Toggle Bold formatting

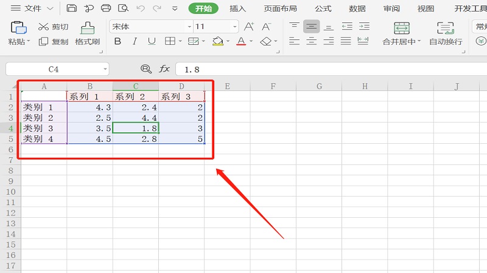(117, 41)
